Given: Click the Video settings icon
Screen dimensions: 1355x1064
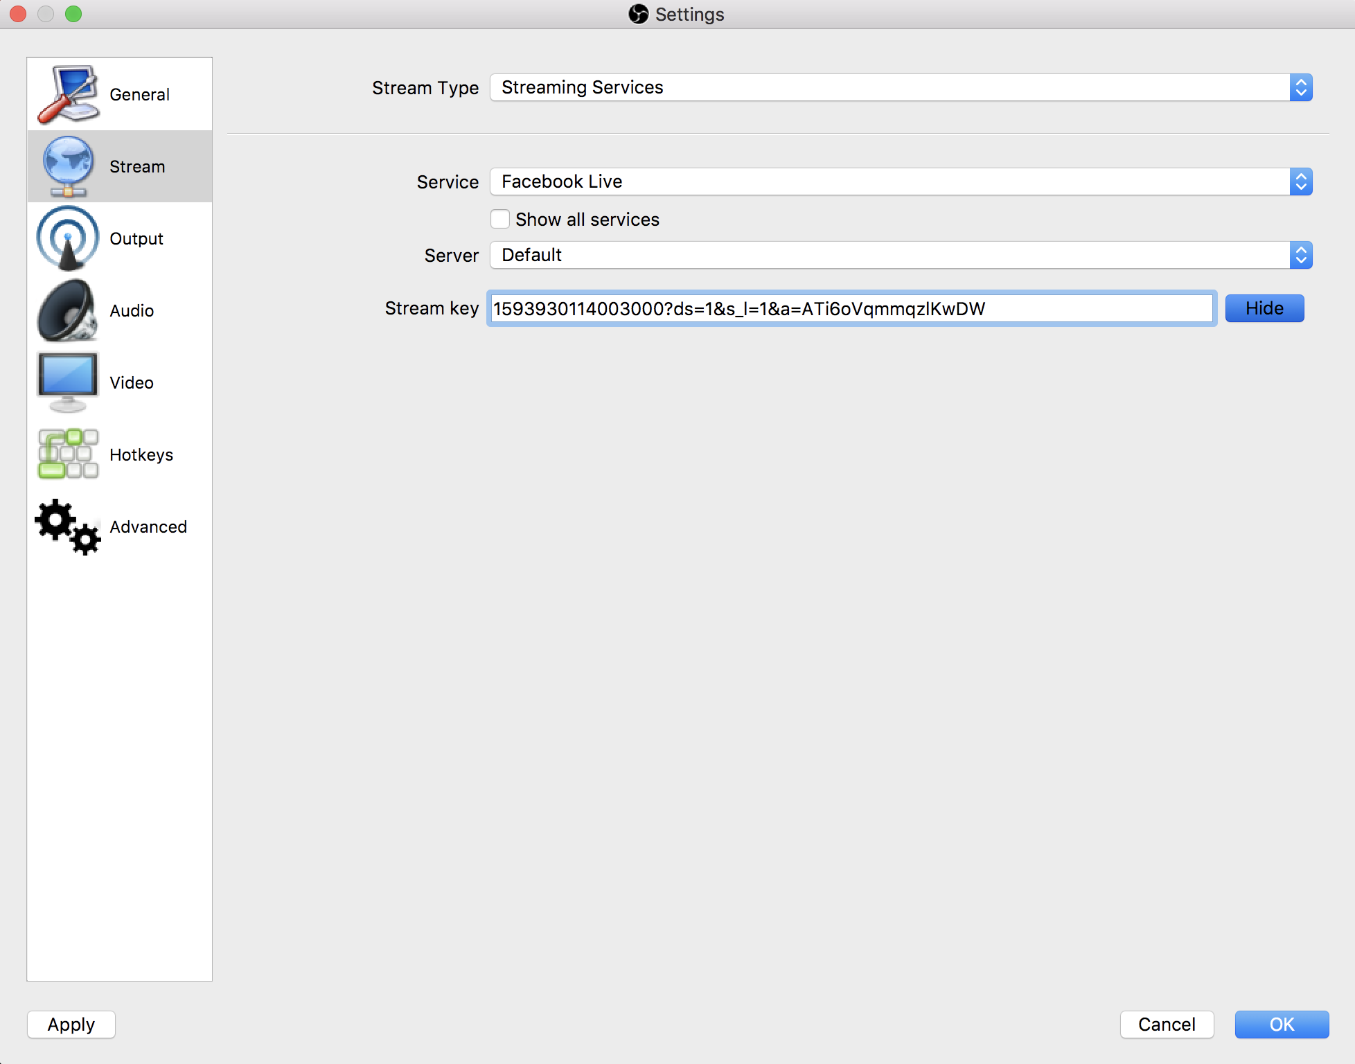Looking at the screenshot, I should point(68,383).
